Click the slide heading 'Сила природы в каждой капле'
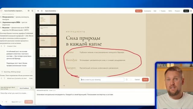The image size is (193, 109). point(84,41)
